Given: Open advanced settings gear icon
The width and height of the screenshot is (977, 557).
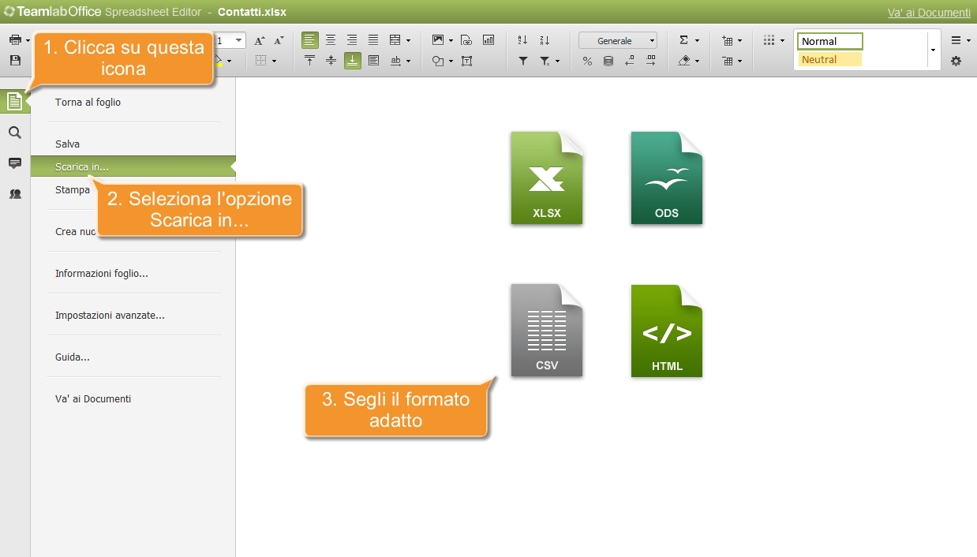Looking at the screenshot, I should click(x=956, y=61).
